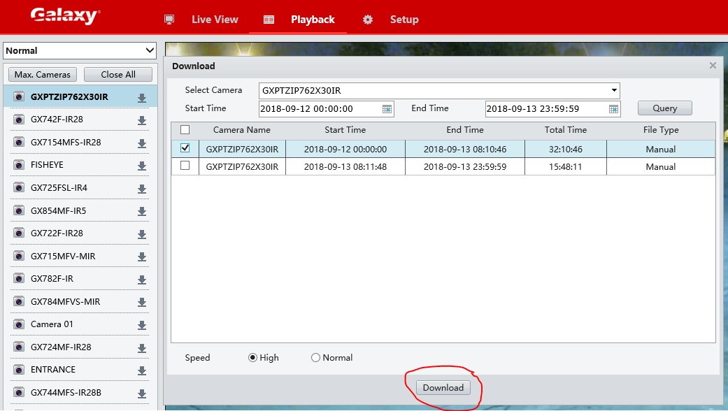Switch to Playback tab
Screen dimensions: 728x411
pos(313,20)
